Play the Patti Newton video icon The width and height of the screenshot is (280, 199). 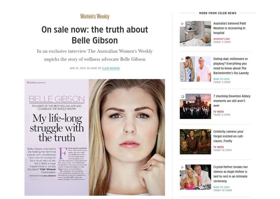tap(182, 24)
